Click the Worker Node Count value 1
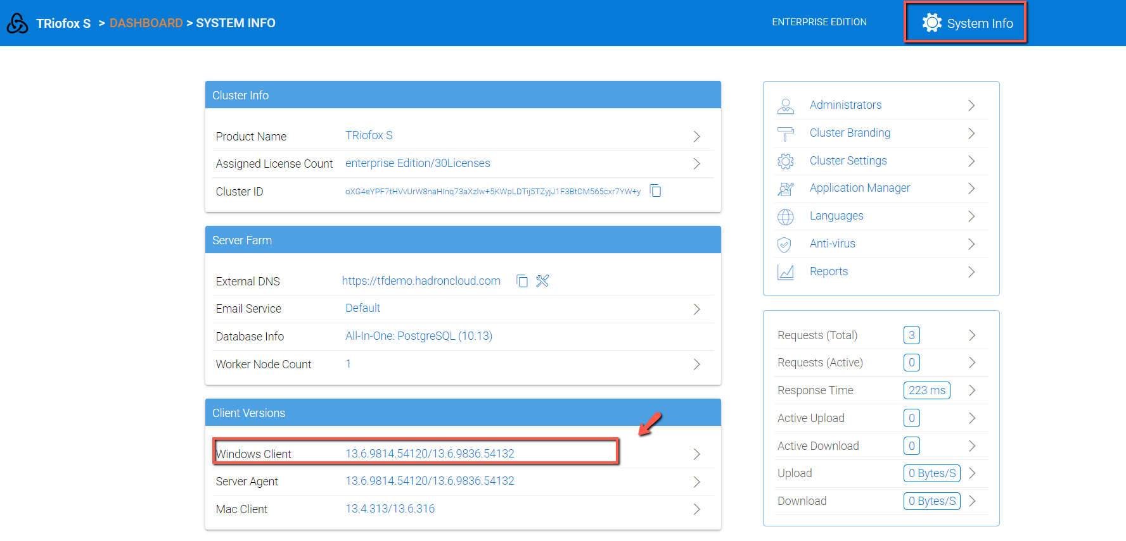Screen dimensions: 1126x541 348,364
